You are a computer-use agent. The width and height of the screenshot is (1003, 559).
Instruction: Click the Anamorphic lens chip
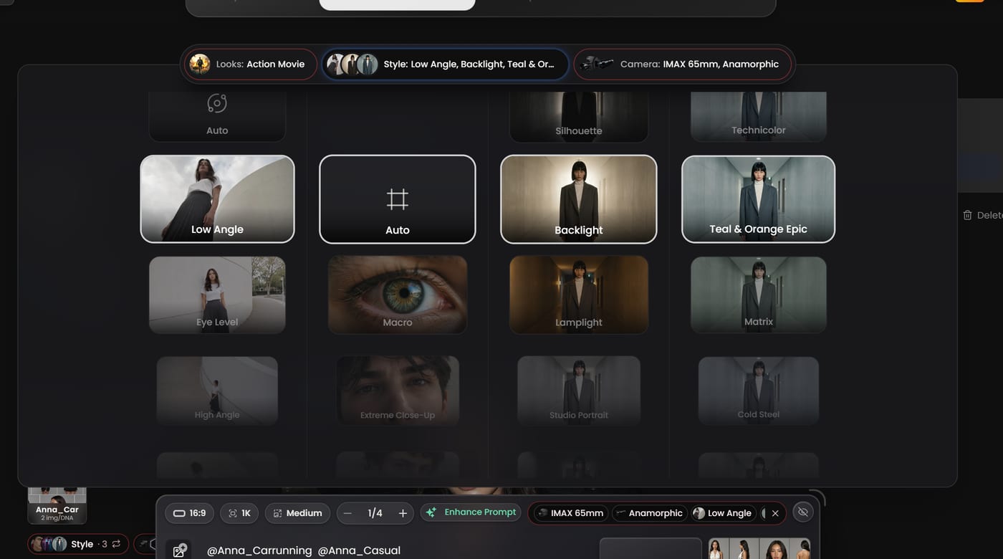click(649, 513)
